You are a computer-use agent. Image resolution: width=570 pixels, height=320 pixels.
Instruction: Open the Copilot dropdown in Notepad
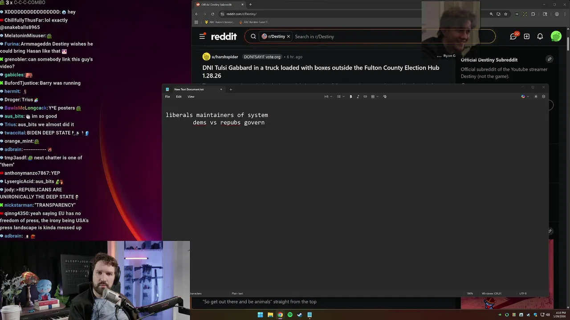(x=525, y=96)
